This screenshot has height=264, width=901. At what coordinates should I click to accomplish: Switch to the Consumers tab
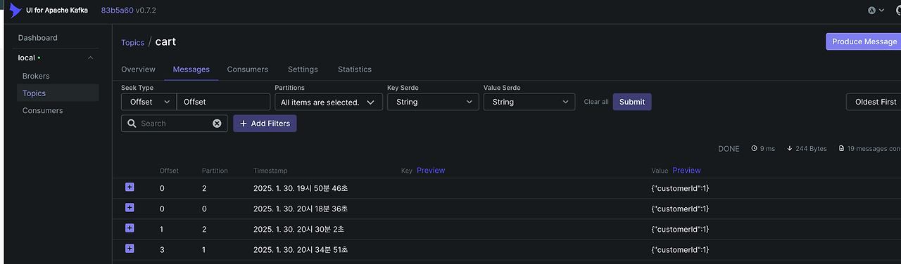pos(247,70)
